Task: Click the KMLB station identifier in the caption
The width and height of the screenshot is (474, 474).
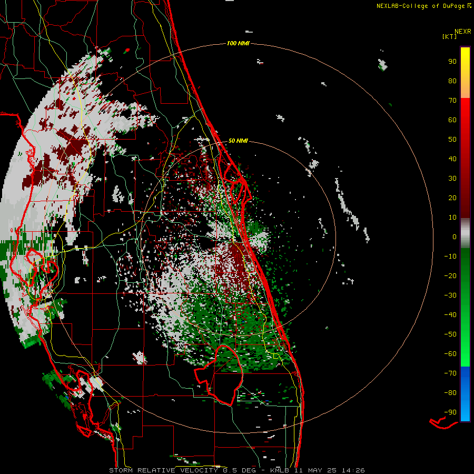Action: [280, 470]
